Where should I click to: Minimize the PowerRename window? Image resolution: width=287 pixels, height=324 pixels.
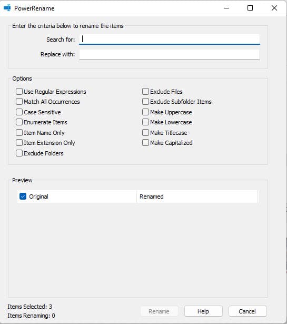[x=226, y=8]
